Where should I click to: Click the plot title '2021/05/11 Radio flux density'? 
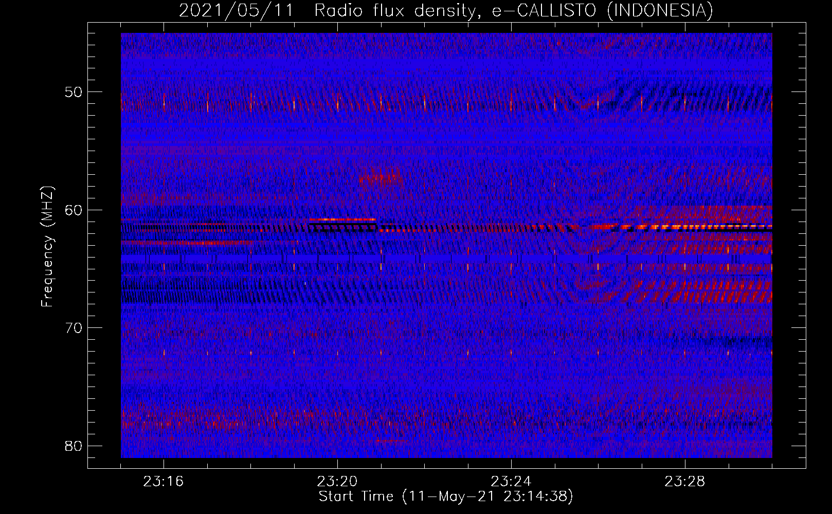click(327, 10)
